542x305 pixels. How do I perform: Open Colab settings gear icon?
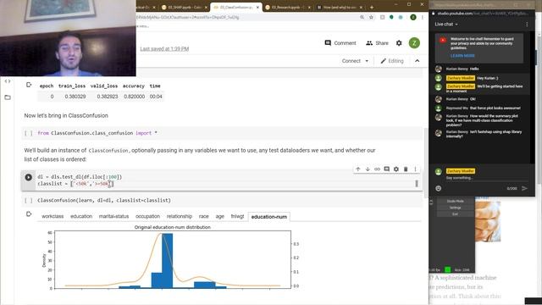coord(399,43)
